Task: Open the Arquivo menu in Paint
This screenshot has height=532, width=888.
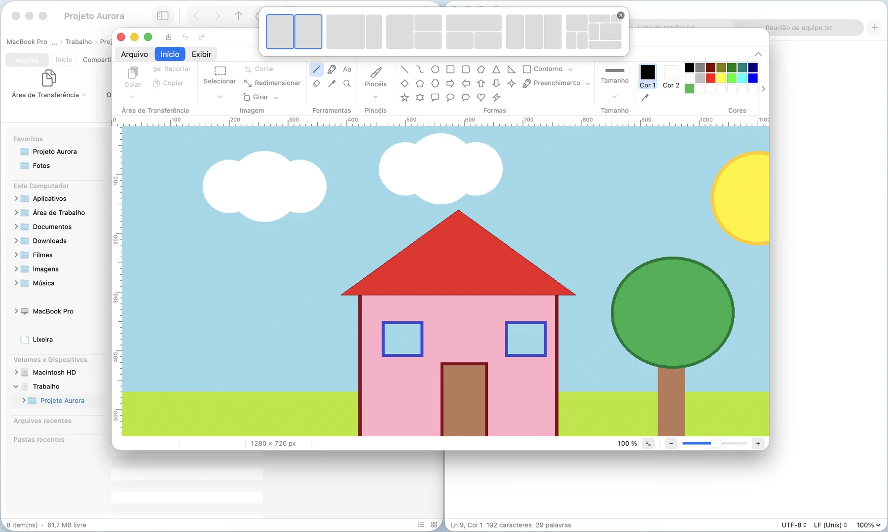Action: point(134,54)
